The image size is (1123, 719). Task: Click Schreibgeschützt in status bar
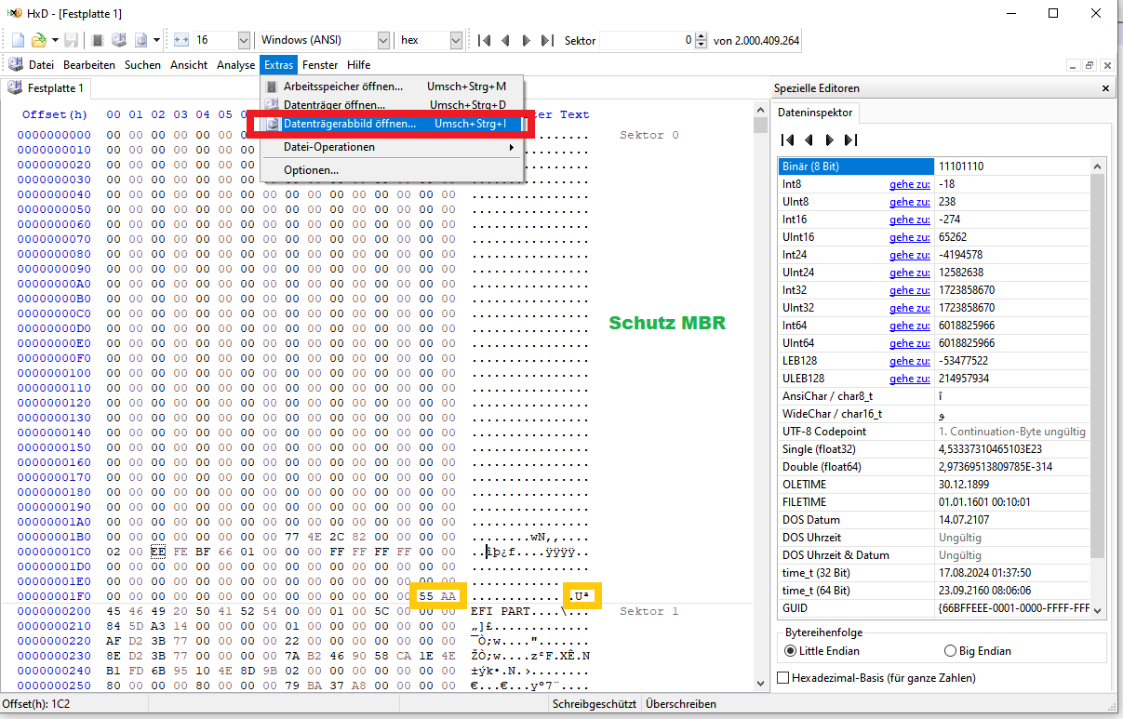click(x=595, y=704)
